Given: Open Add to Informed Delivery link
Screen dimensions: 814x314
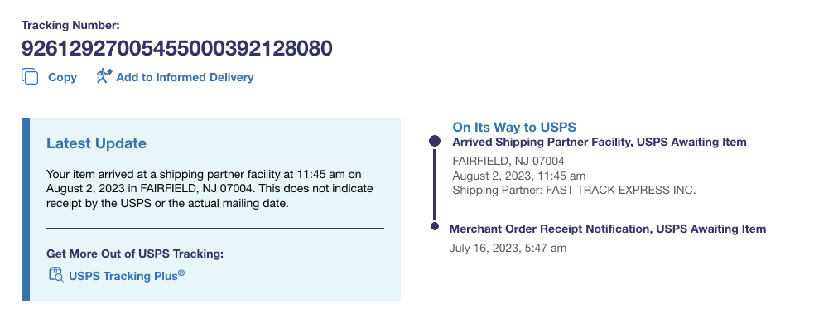Looking at the screenshot, I should click(x=185, y=77).
